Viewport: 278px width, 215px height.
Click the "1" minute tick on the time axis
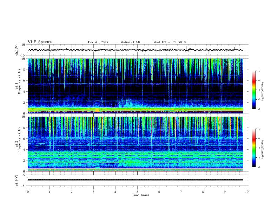click(x=49, y=192)
